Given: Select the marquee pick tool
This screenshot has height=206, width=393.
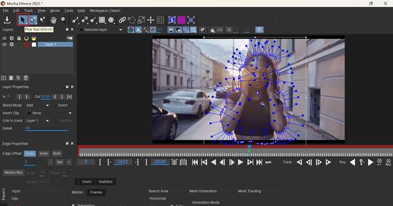Looking at the screenshot, I should coord(33,20).
